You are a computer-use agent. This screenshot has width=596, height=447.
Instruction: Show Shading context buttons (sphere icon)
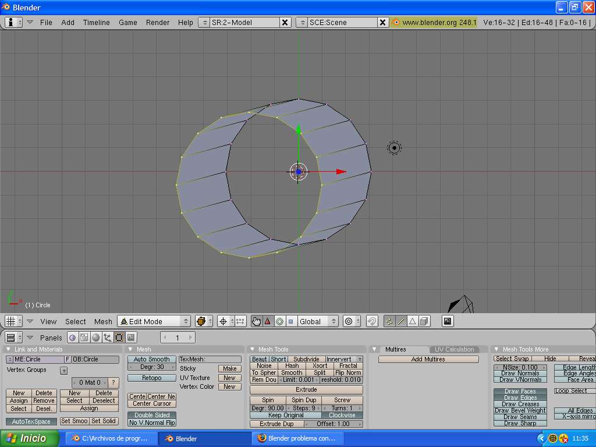(x=96, y=337)
